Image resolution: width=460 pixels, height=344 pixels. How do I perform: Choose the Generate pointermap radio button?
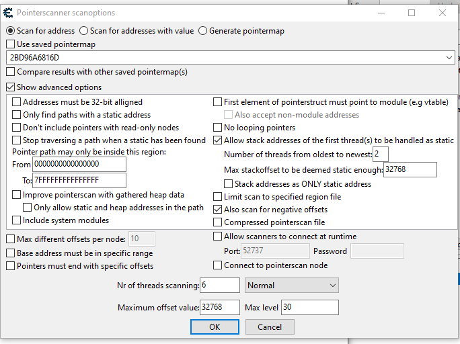202,31
